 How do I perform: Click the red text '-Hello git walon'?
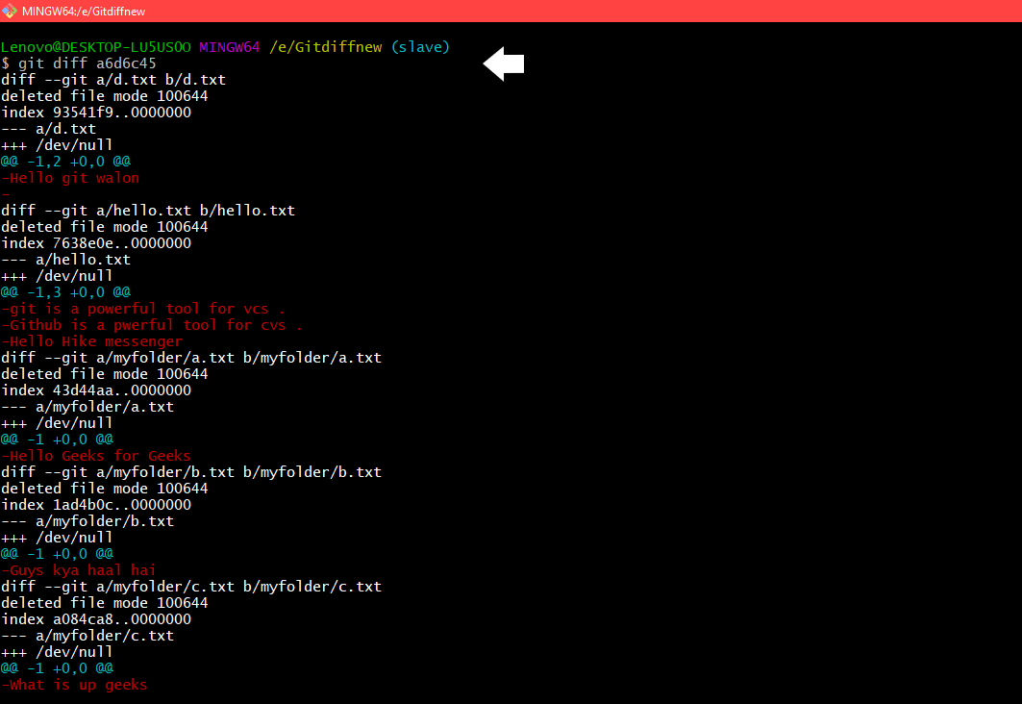coord(69,177)
